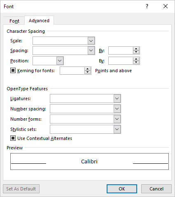Toggle Use Contextual Alternates checkbox
Image resolution: width=175 pixels, height=197 pixels.
13,138
